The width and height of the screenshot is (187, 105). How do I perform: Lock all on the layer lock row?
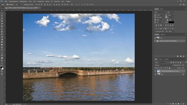[169, 68]
